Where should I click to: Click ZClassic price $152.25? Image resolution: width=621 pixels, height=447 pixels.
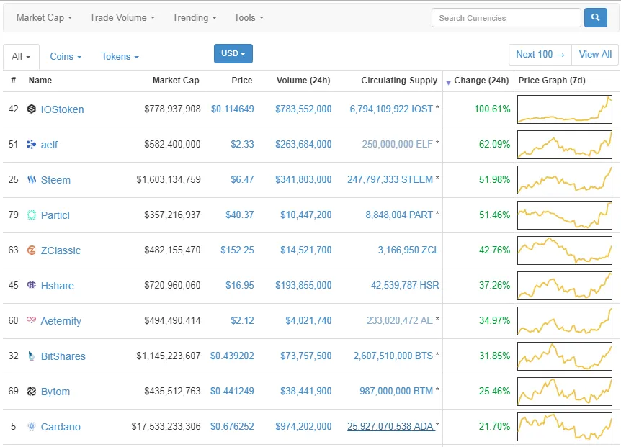click(237, 250)
